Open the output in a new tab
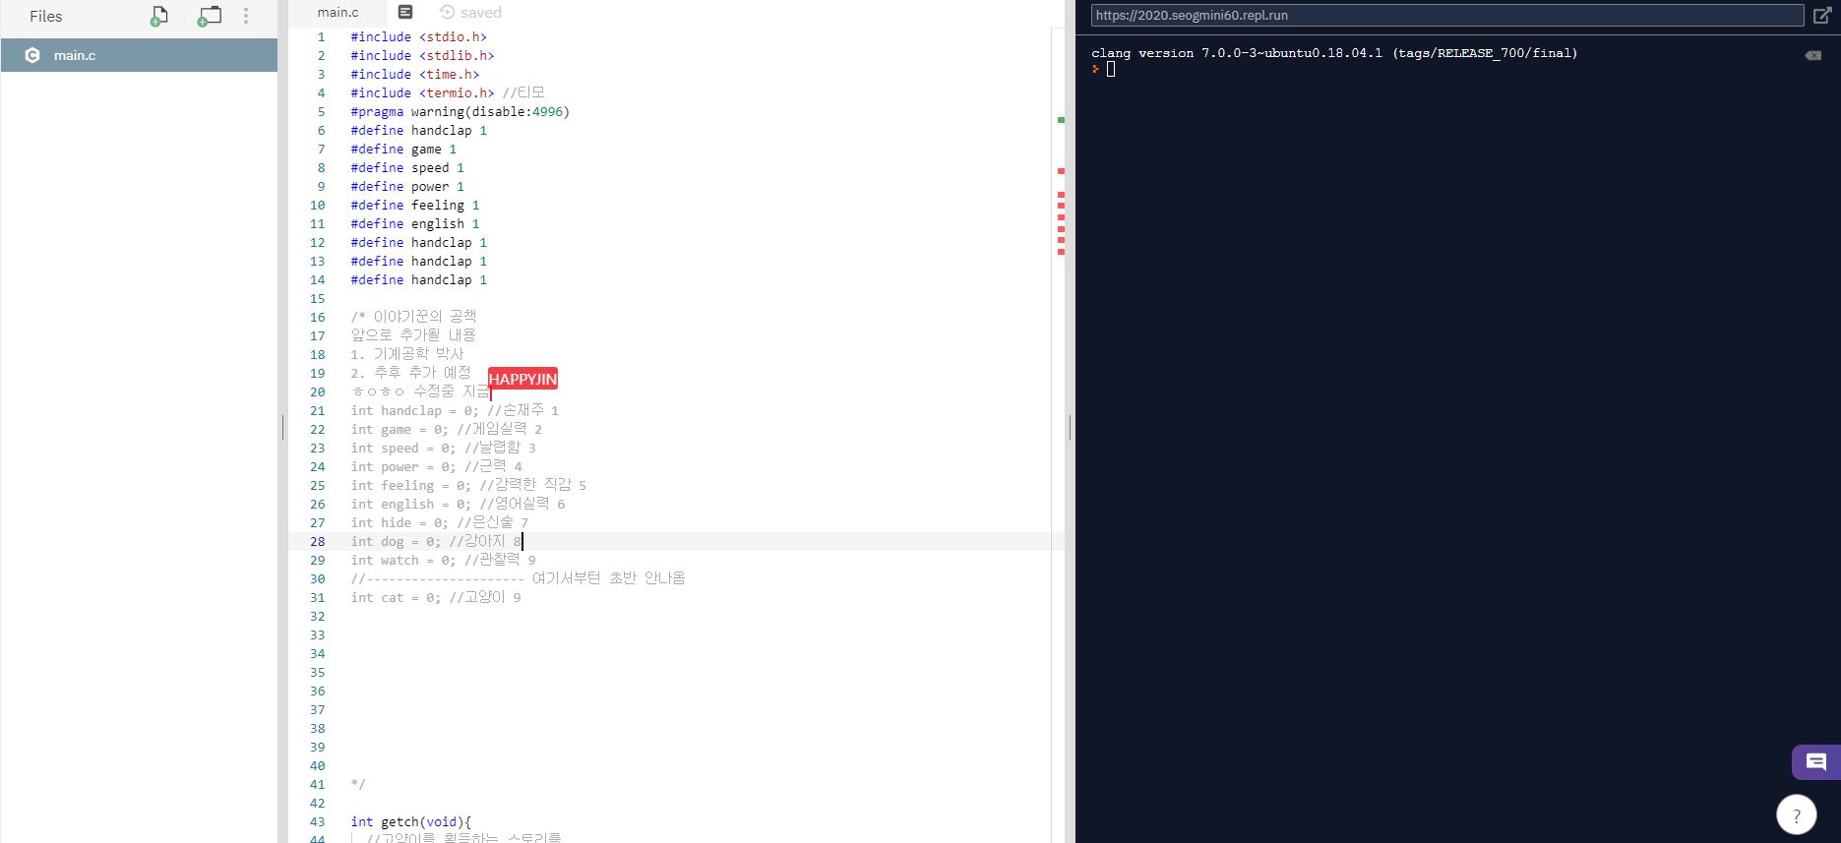This screenshot has height=843, width=1841. point(1822,15)
